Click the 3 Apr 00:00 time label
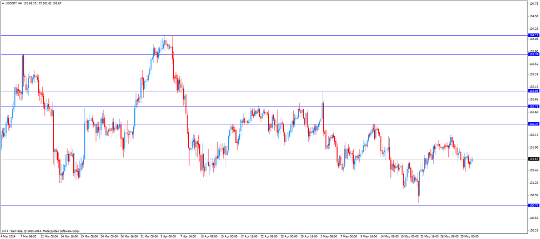The image size is (540, 239). tap(168, 237)
